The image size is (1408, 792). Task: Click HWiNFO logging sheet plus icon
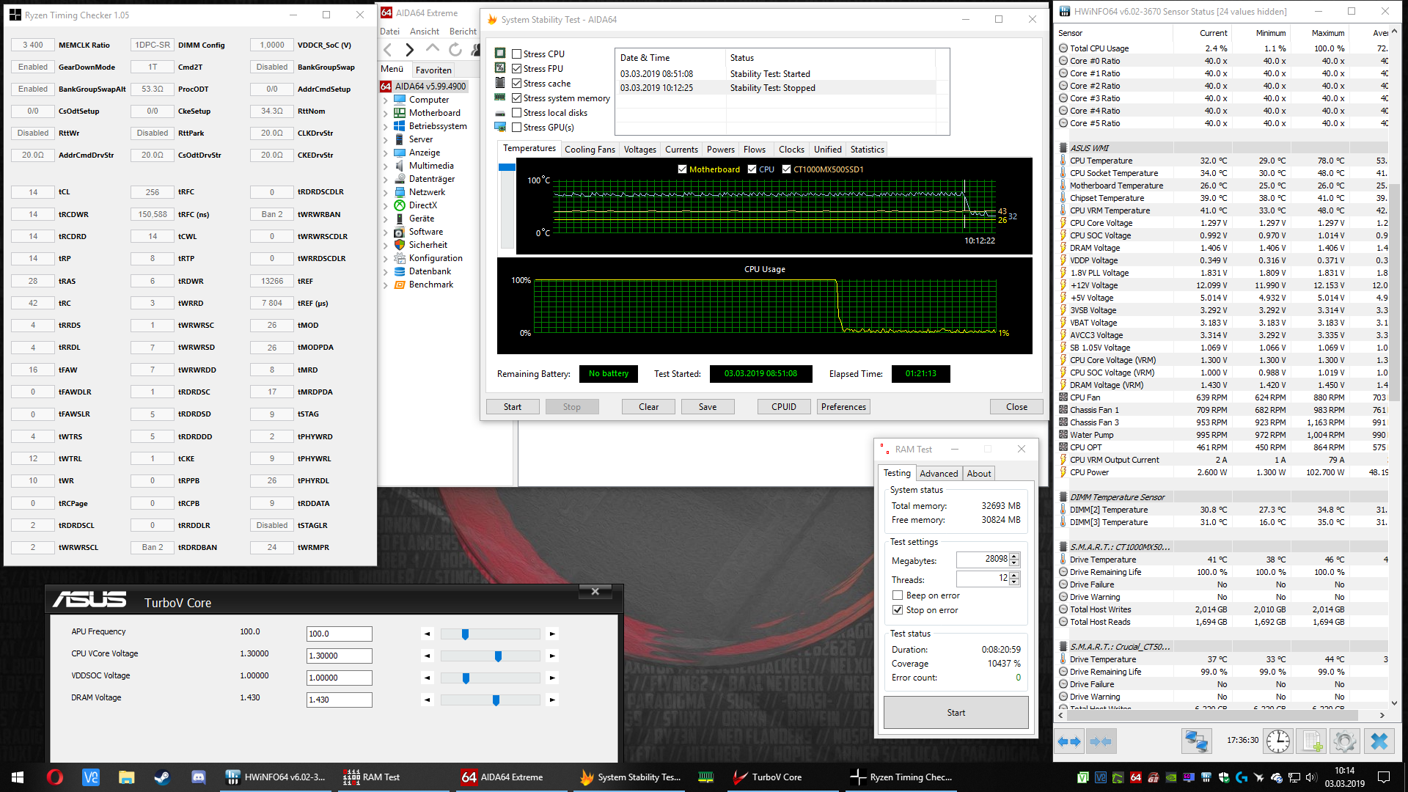pos(1312,741)
